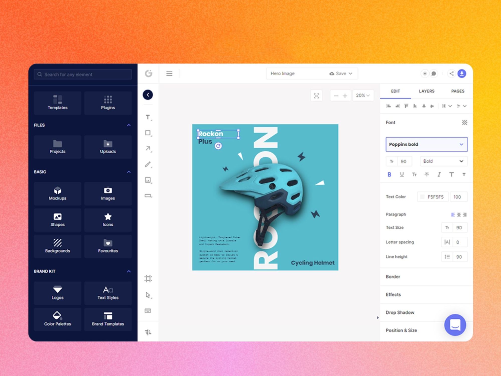Select the Text tool in the toolbar
This screenshot has width=501, height=376.
pyautogui.click(x=148, y=117)
